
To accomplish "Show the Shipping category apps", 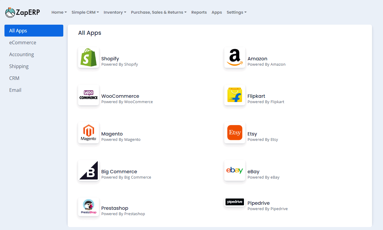I will (x=34, y=66).
